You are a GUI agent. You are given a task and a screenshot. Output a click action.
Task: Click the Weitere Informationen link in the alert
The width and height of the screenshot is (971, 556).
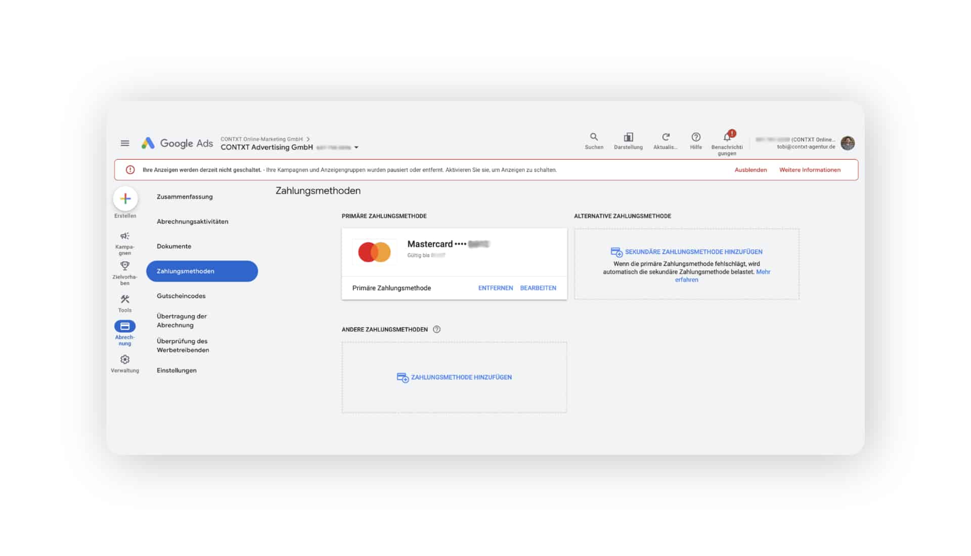[x=810, y=170]
